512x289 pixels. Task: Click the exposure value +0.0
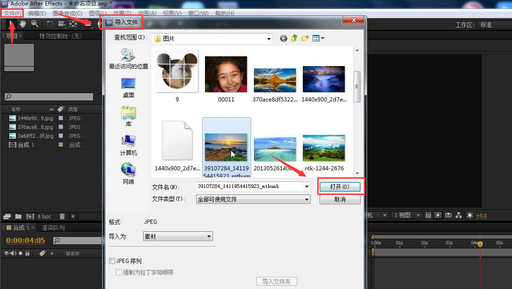tap(482, 215)
